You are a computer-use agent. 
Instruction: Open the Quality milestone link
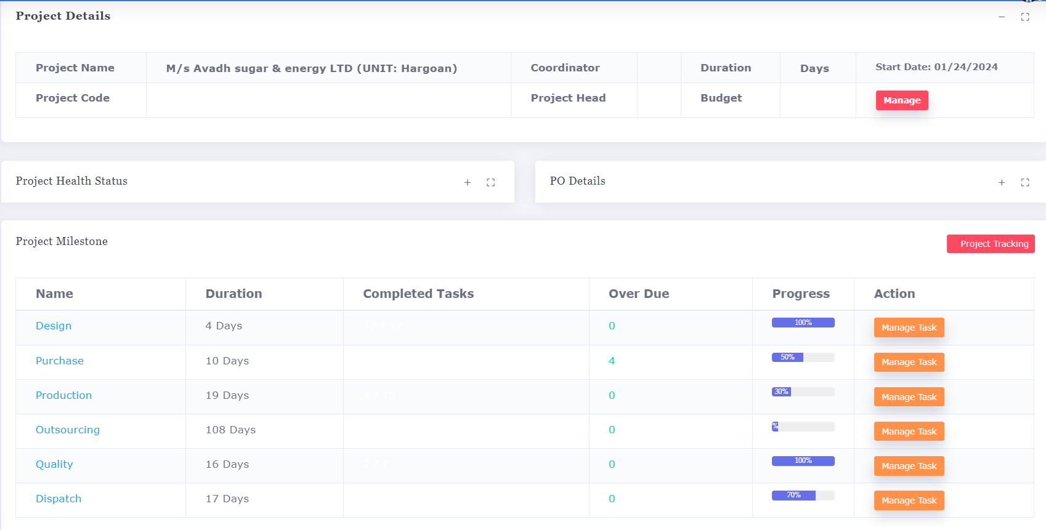pyautogui.click(x=54, y=464)
